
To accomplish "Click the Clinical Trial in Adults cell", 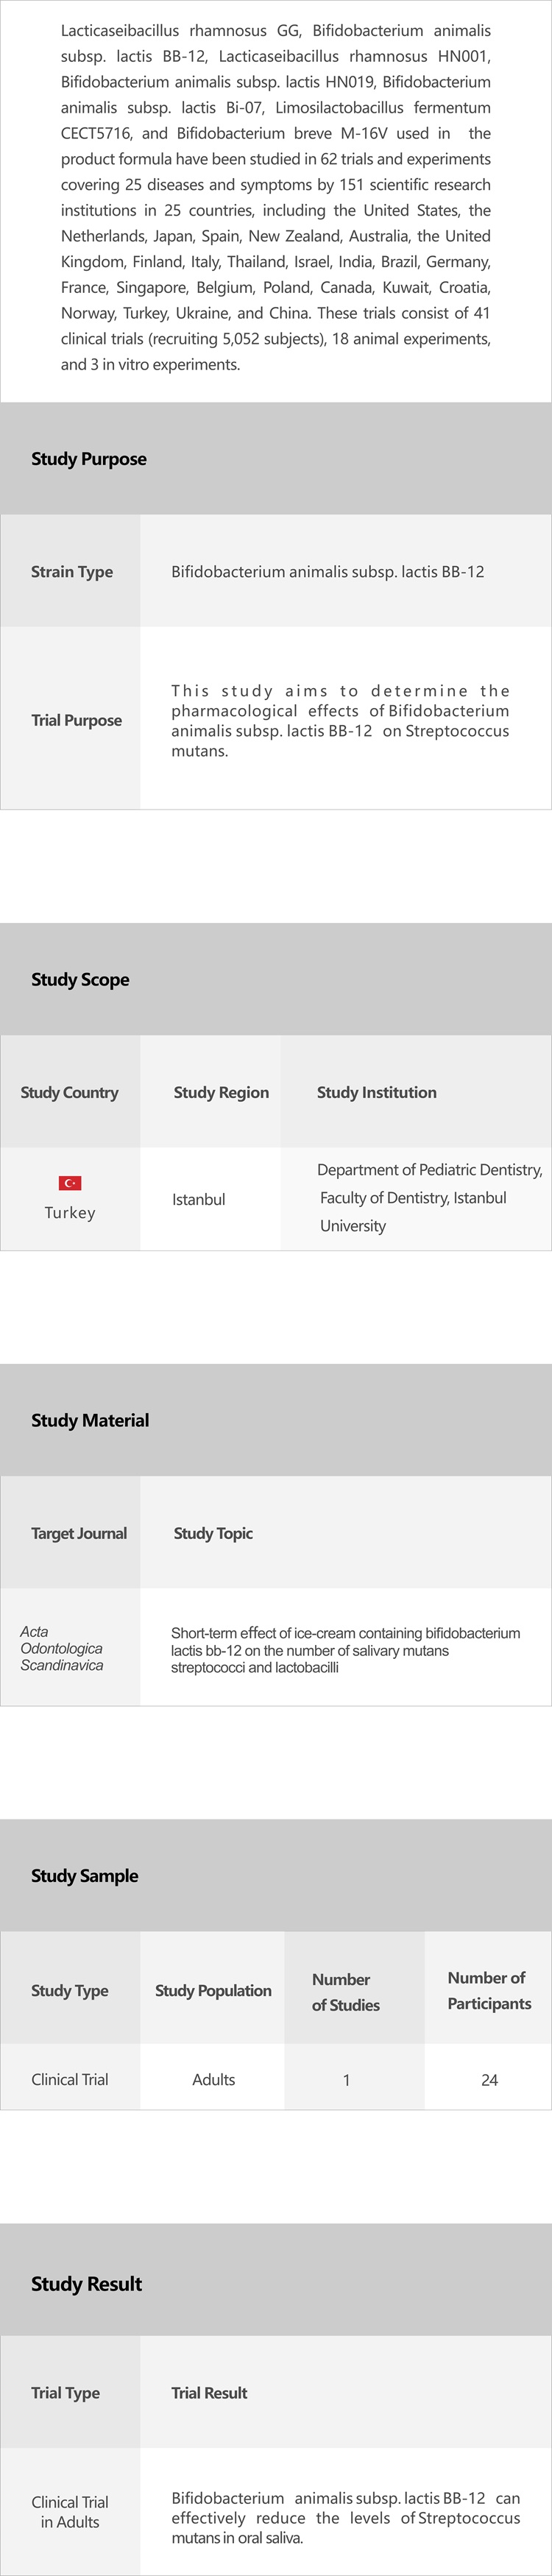I will (70, 2512).
